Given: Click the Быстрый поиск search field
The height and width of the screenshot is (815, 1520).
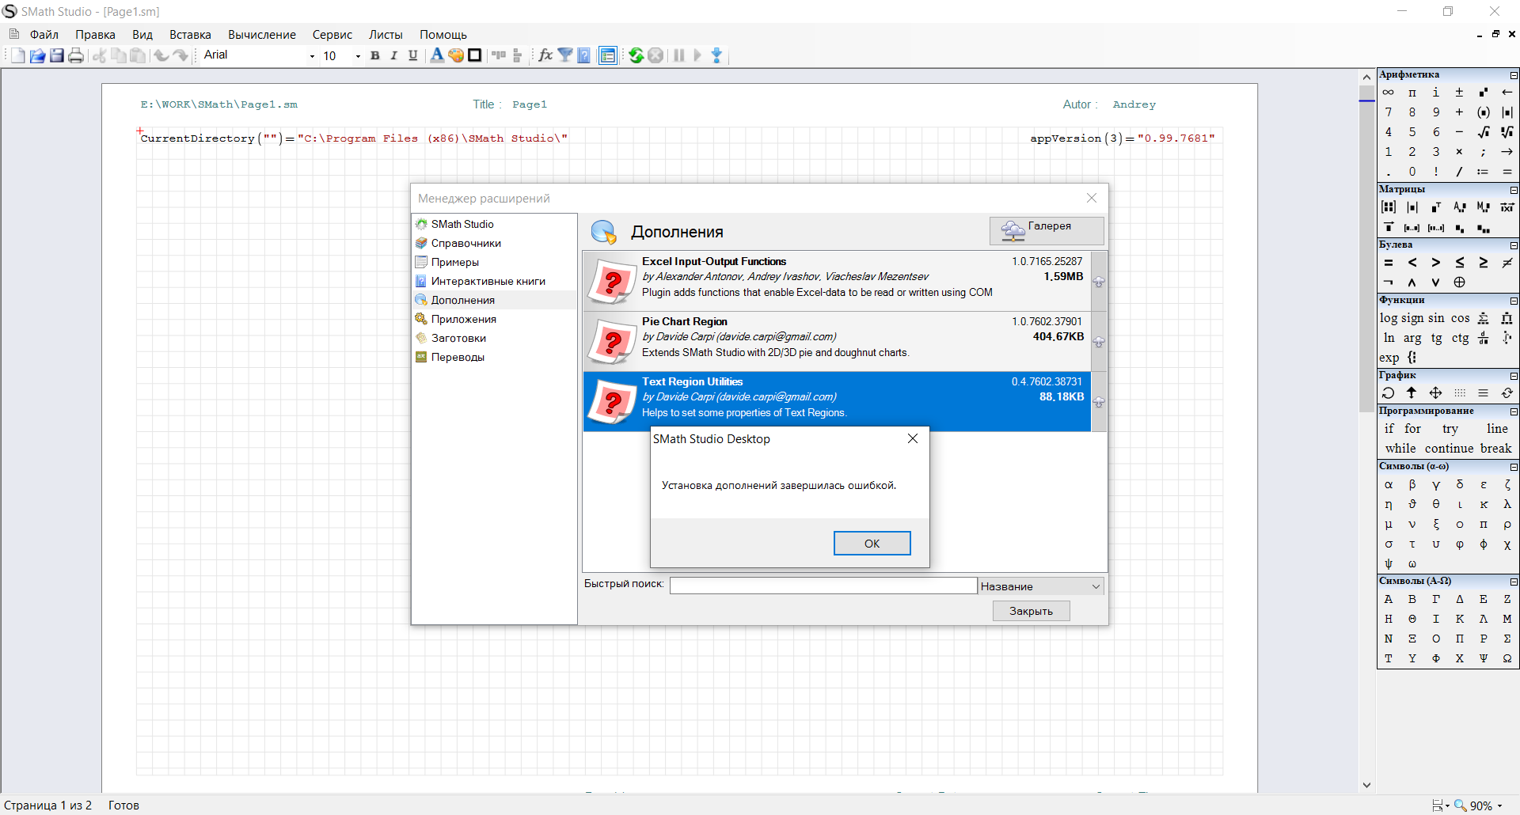Looking at the screenshot, I should click(x=823, y=586).
